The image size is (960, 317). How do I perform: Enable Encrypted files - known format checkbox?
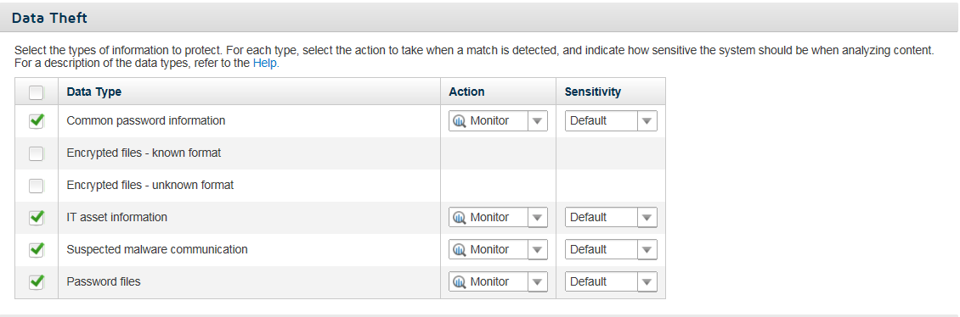(37, 153)
